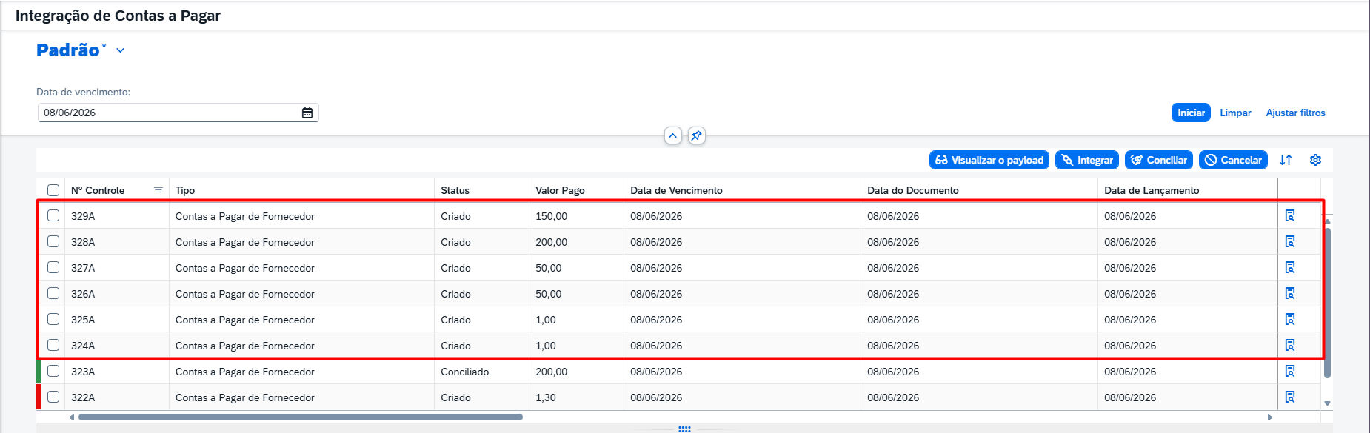The width and height of the screenshot is (1370, 433).
Task: Click the Visualizar o payload button
Action: click(x=989, y=160)
